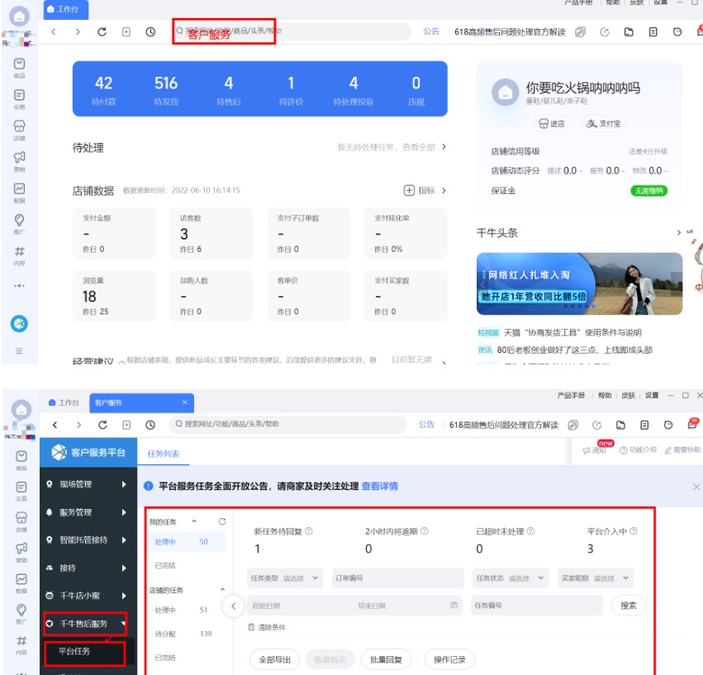Expand 千牛店小蜜 menu
The height and width of the screenshot is (675, 703).
click(88, 596)
